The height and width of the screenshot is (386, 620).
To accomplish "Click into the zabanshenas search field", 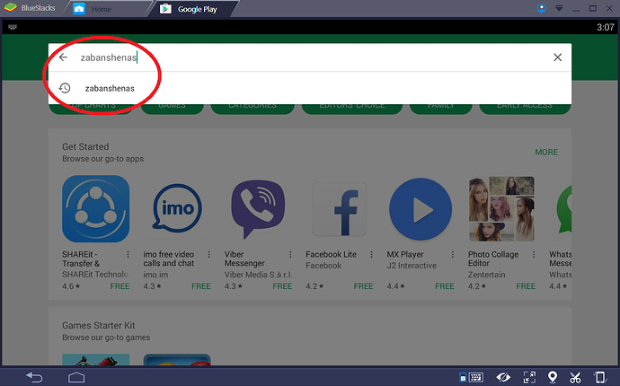I will point(308,57).
